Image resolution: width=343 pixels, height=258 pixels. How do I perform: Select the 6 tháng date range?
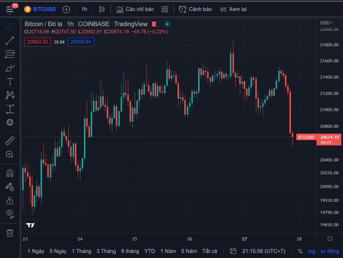[x=130, y=251]
